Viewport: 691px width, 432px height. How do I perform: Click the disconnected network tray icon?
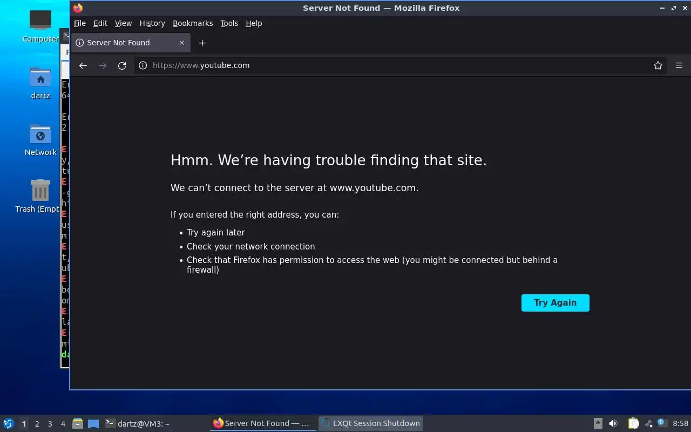coord(648,423)
